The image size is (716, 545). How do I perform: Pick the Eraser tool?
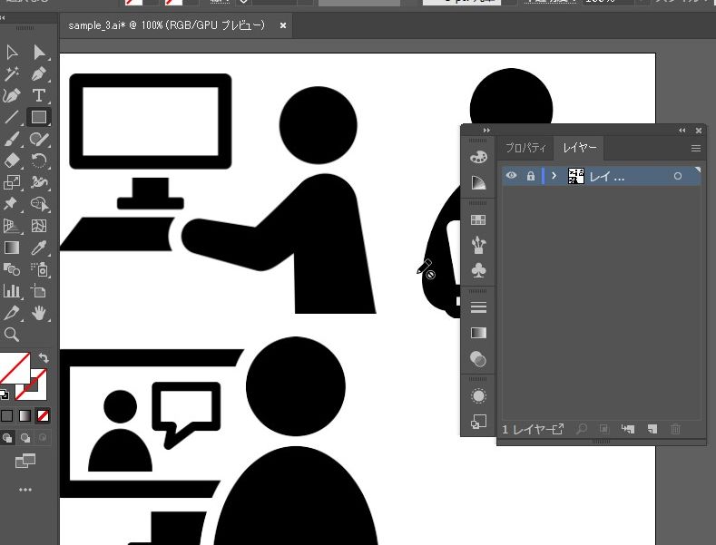[13, 161]
